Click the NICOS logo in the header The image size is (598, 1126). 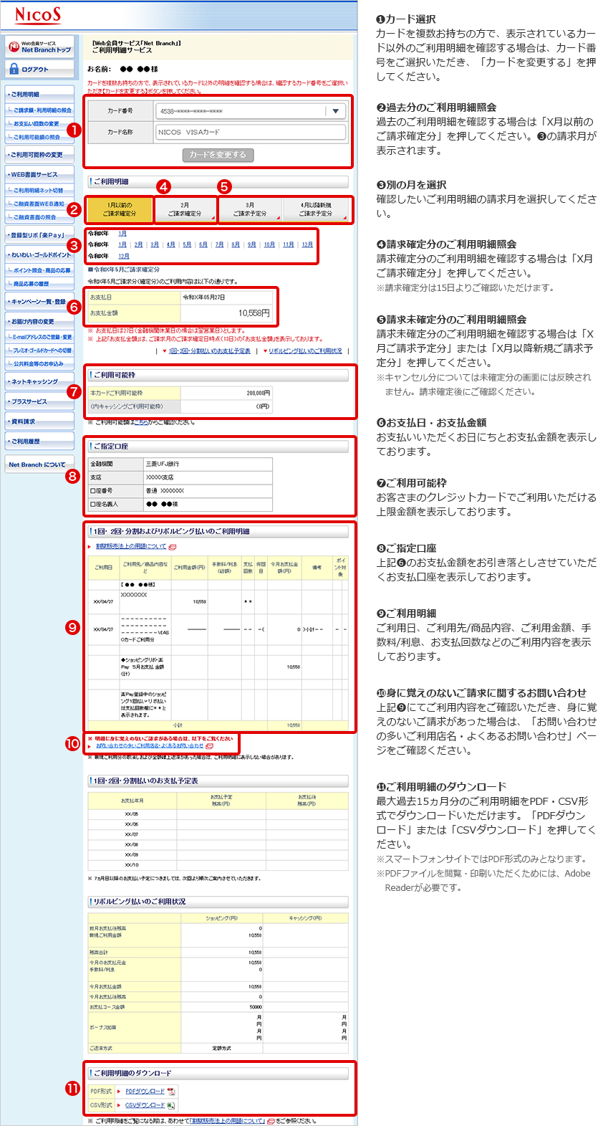(38, 15)
